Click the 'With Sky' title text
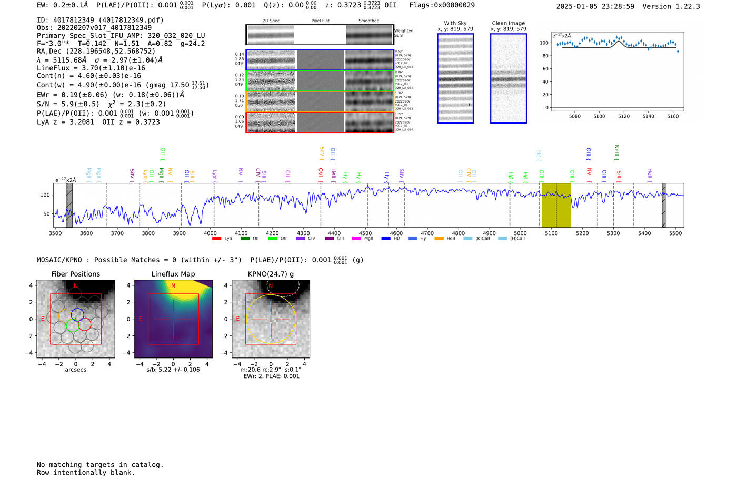Screen dimensions: 737x501 (455, 23)
